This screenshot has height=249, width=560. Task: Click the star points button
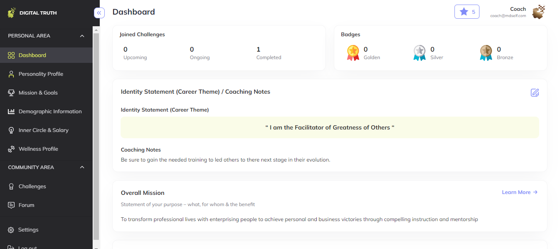(x=467, y=12)
